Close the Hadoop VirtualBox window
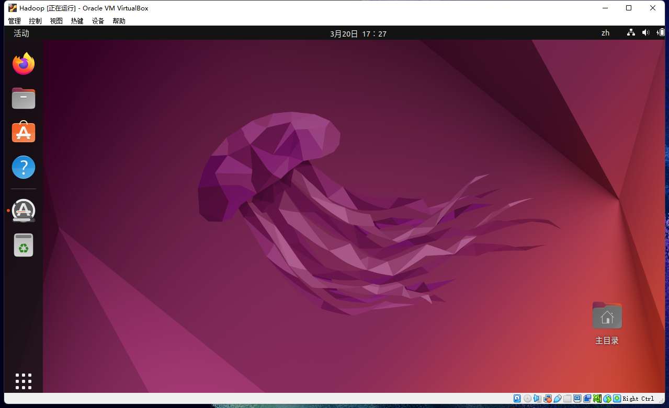Image resolution: width=669 pixels, height=408 pixels. coord(653,8)
